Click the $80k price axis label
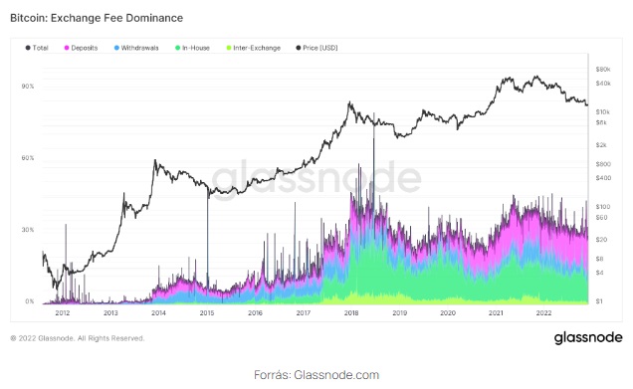Image resolution: width=633 pixels, height=389 pixels. click(603, 70)
